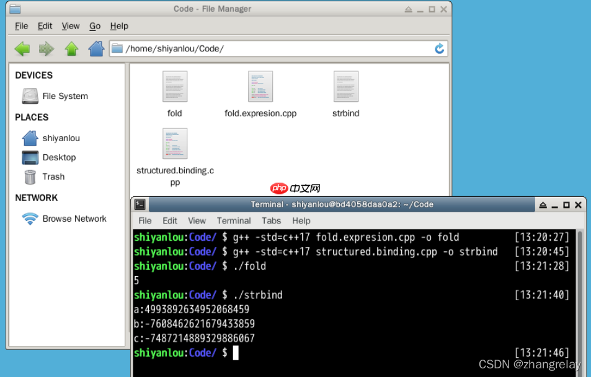Click the back navigation arrow in File Manager
Viewport: 591px width, 377px height.
pos(21,48)
